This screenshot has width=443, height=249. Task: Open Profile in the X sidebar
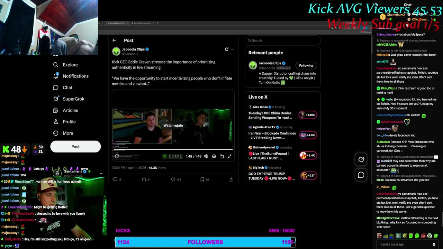pyautogui.click(x=69, y=122)
